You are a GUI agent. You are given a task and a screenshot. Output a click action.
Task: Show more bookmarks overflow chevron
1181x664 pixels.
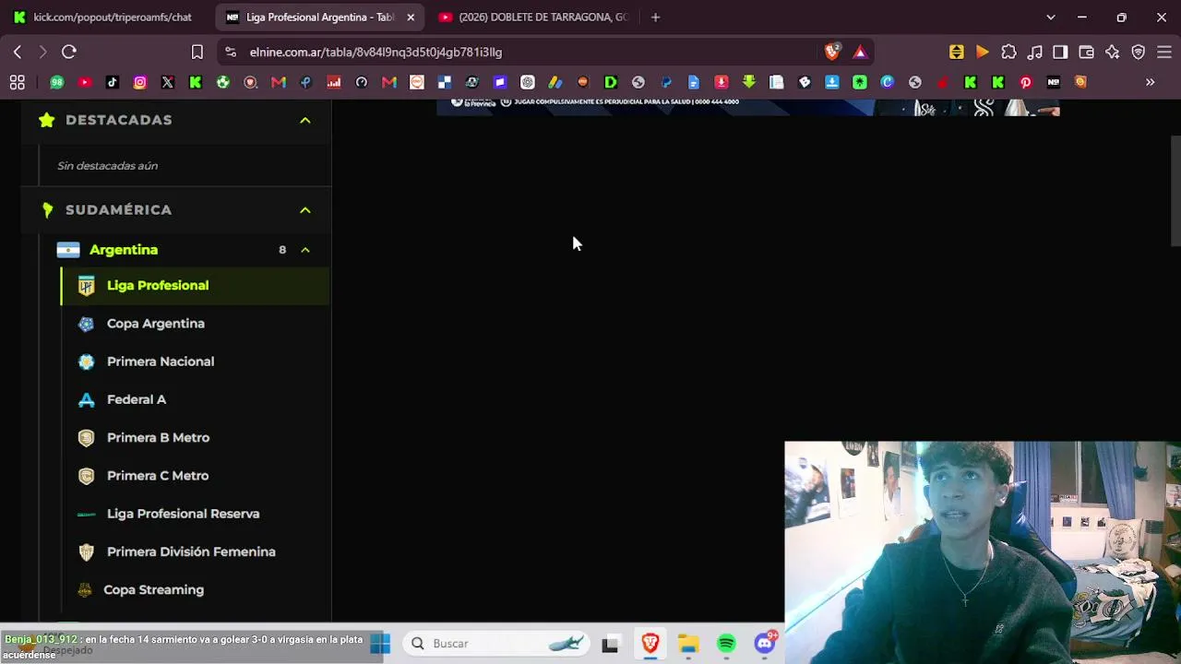1150,82
